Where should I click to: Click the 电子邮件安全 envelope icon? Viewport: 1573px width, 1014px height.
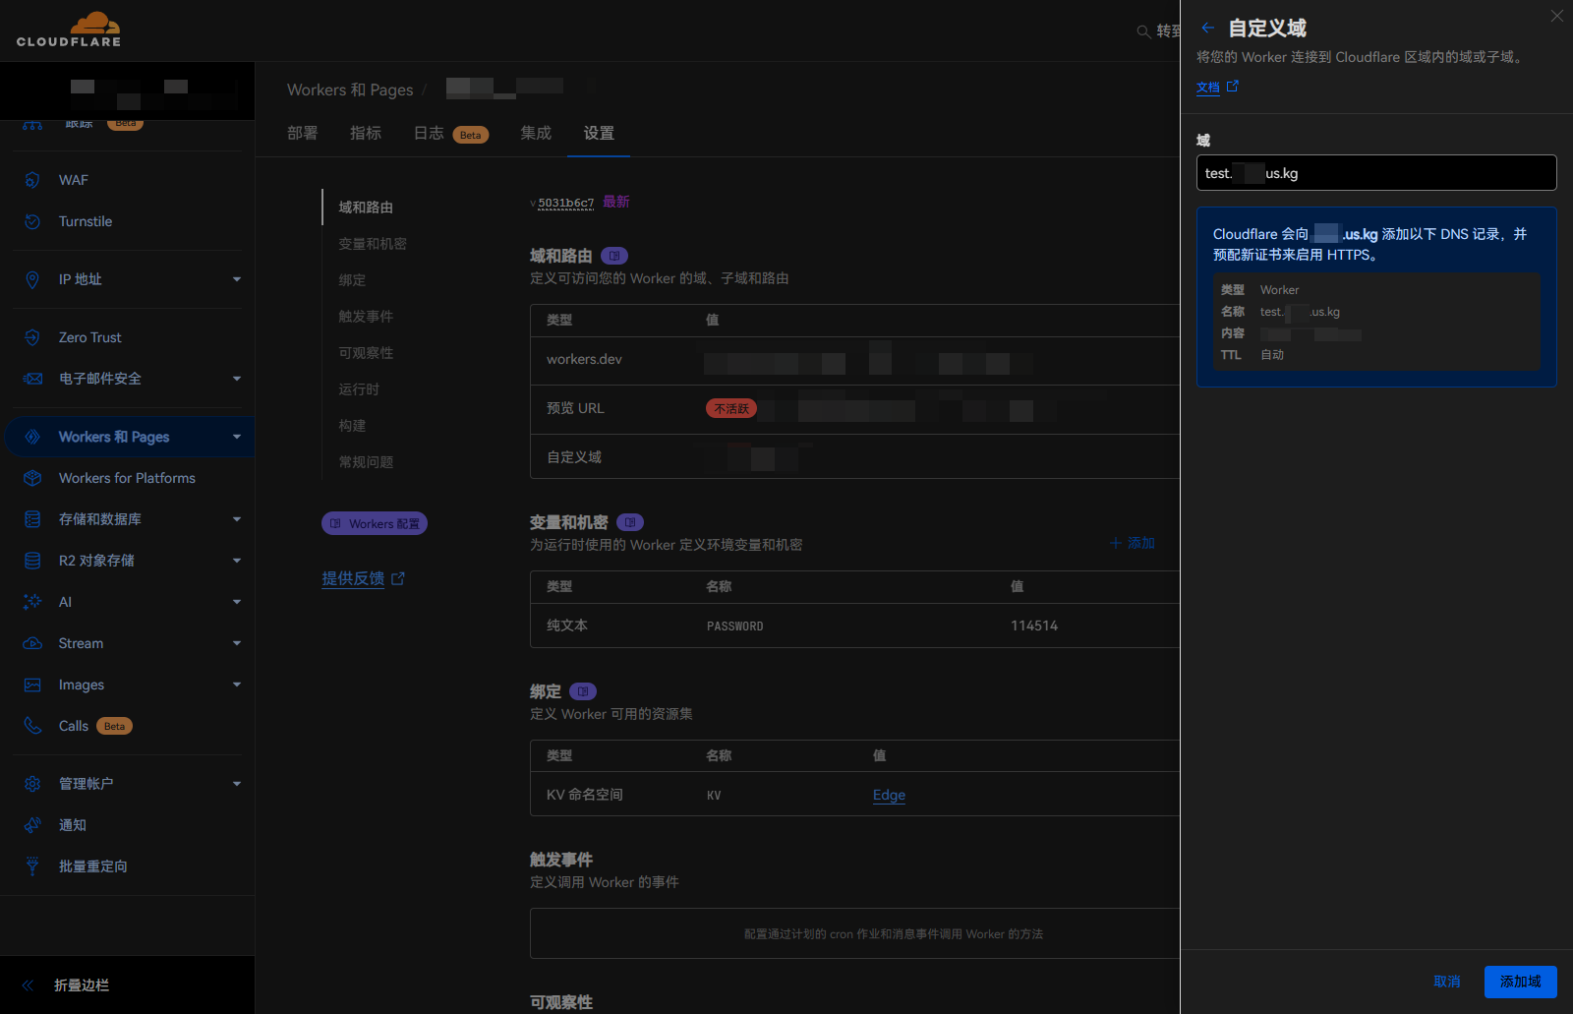pyautogui.click(x=32, y=379)
